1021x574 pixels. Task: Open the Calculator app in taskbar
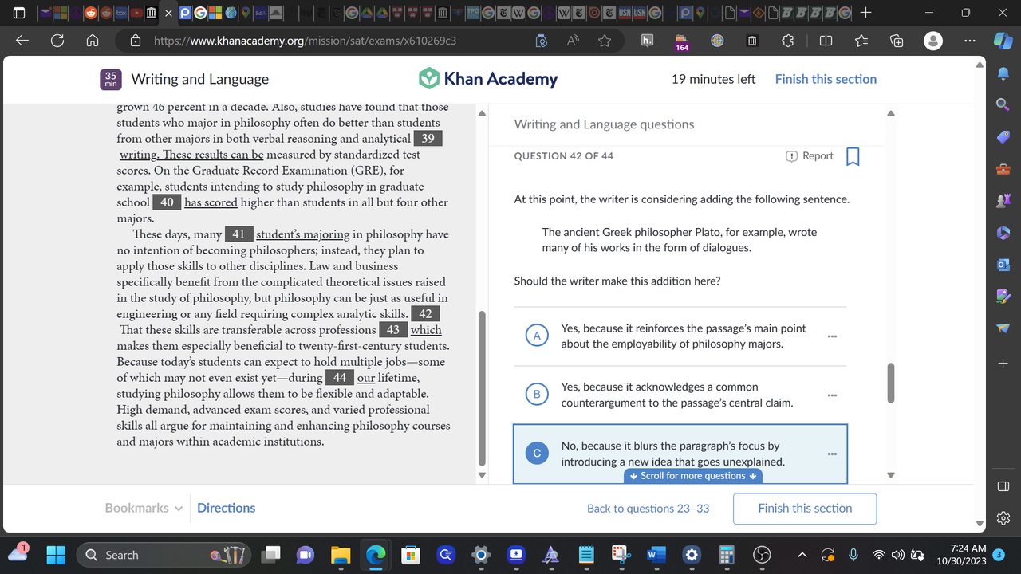727,555
